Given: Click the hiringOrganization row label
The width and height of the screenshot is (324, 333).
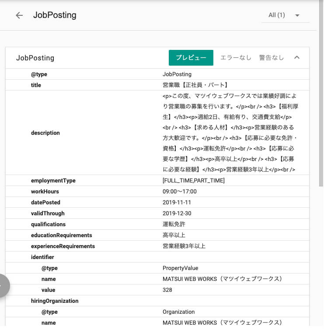Looking at the screenshot, I should [55, 301].
